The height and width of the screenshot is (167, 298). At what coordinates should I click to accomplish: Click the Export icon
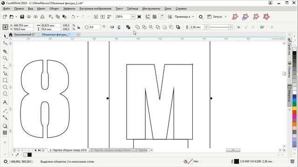pos(102,17)
